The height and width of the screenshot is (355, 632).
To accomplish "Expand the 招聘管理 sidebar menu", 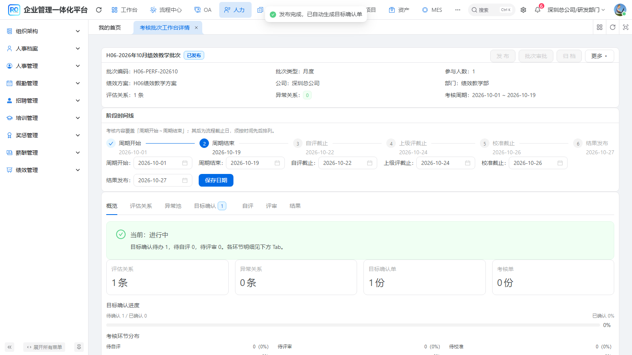I will (44, 101).
